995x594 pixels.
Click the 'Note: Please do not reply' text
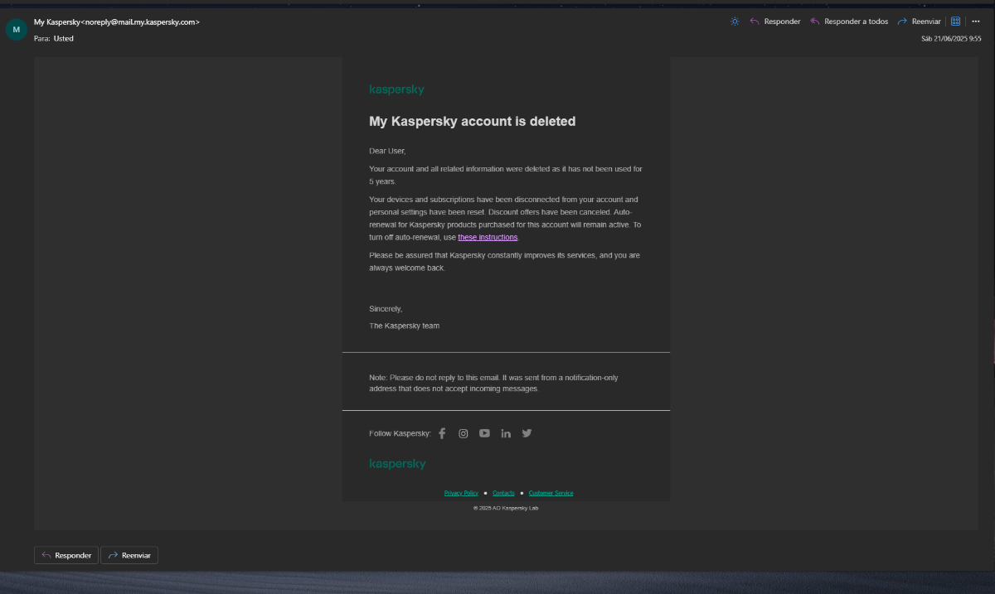coord(493,383)
